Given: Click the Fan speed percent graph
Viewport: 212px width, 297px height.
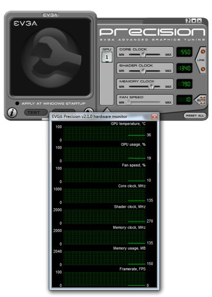Looking at the screenshot, I should 104,175.
